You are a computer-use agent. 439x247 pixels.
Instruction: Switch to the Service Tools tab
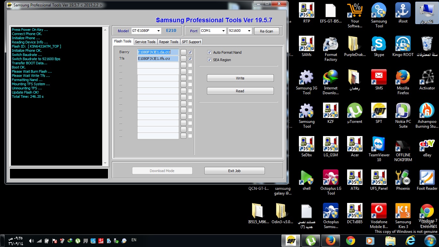click(x=145, y=42)
